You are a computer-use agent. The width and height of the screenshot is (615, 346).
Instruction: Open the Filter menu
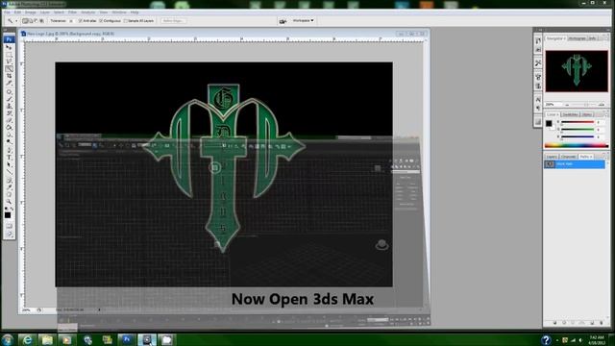pos(73,12)
